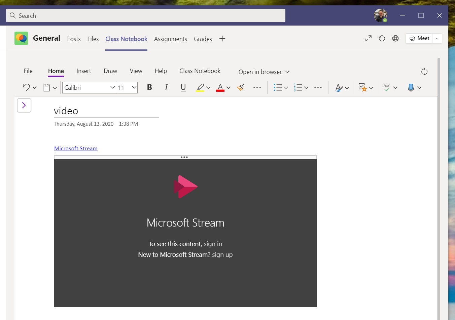The width and height of the screenshot is (455, 320).
Task: Expand the navigation pane chevron
Action: [x=24, y=105]
